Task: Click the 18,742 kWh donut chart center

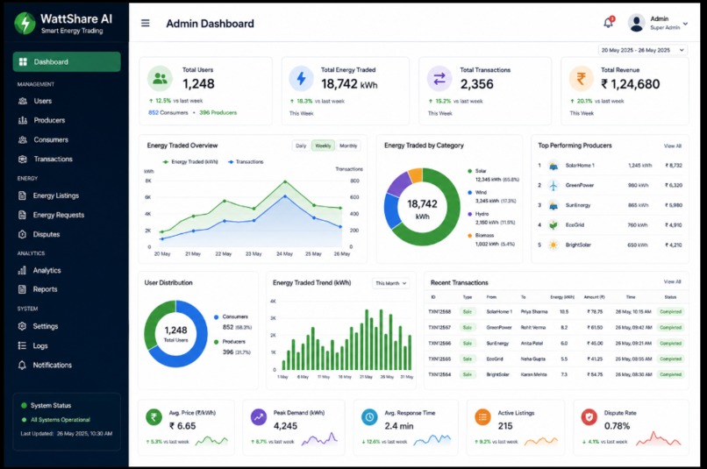Action: 422,209
